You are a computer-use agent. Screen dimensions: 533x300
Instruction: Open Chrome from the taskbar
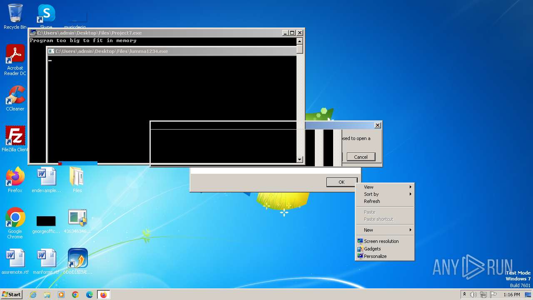[75, 295]
